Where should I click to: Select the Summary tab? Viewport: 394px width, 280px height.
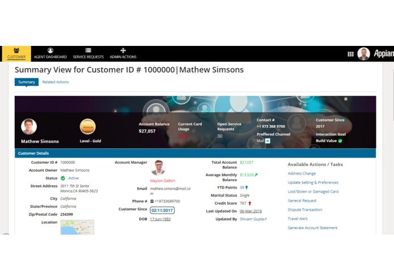pyautogui.click(x=27, y=82)
